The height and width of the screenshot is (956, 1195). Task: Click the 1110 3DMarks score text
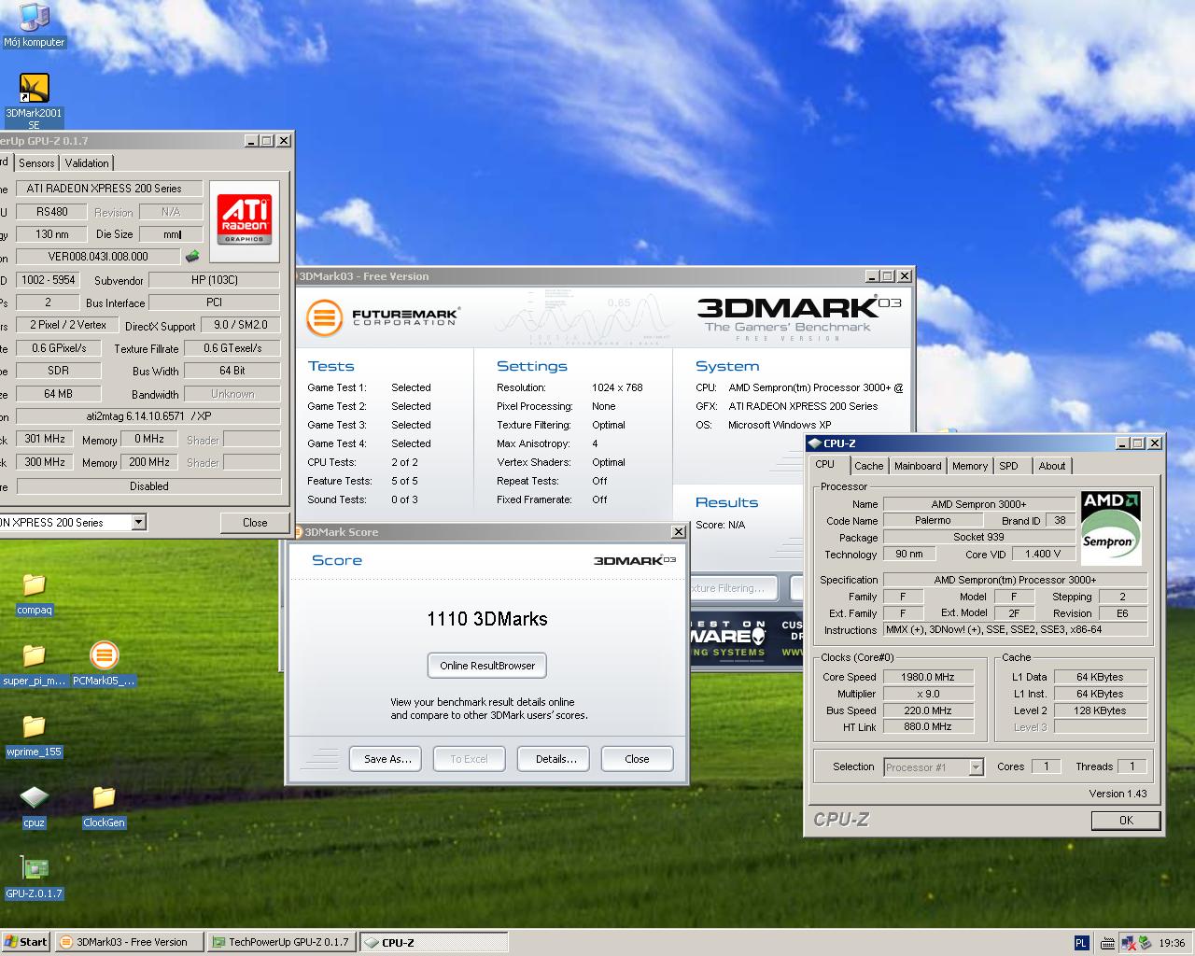coord(487,619)
